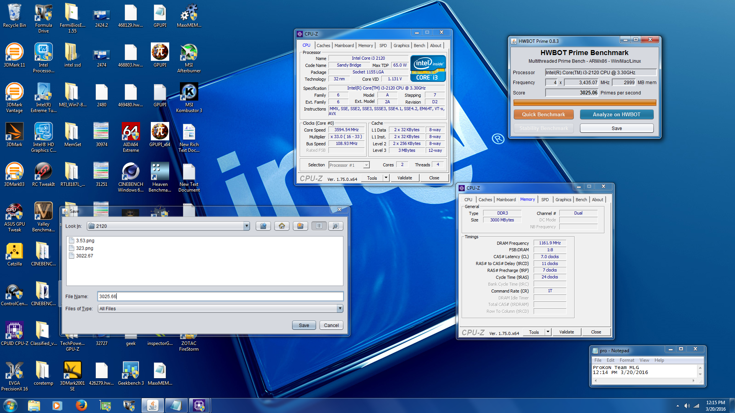Expand the Files of Type dropdown
This screenshot has width=735, height=413.
click(x=340, y=309)
